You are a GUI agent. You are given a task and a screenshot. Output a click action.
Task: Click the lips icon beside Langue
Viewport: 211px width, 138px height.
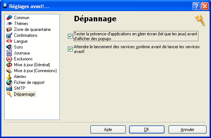(9, 41)
